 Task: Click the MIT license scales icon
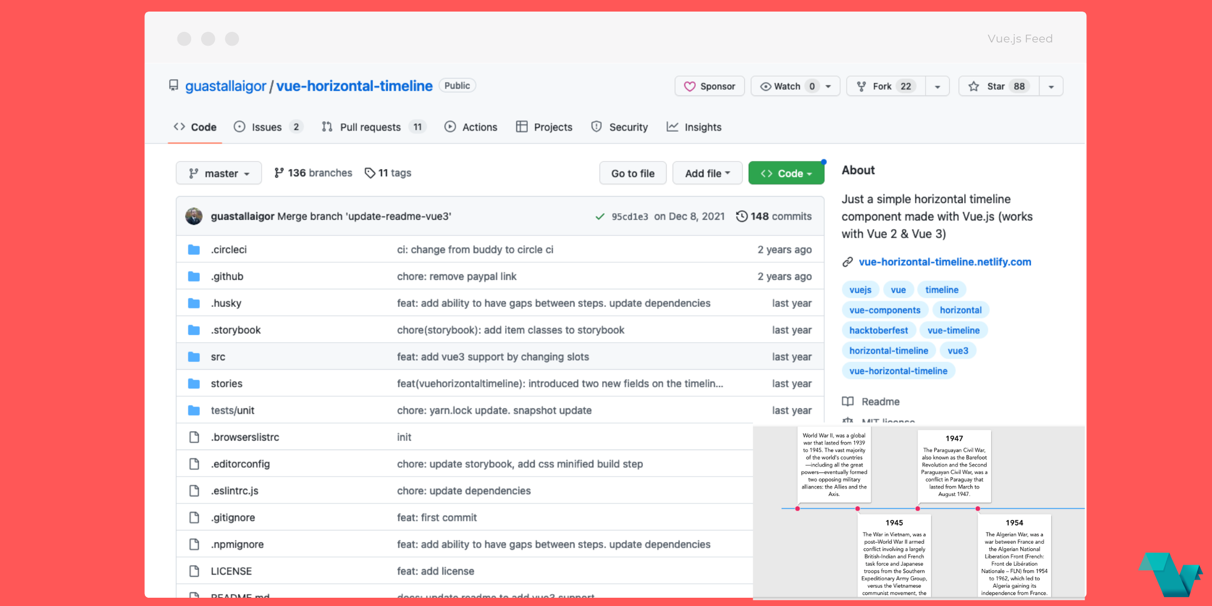848,421
